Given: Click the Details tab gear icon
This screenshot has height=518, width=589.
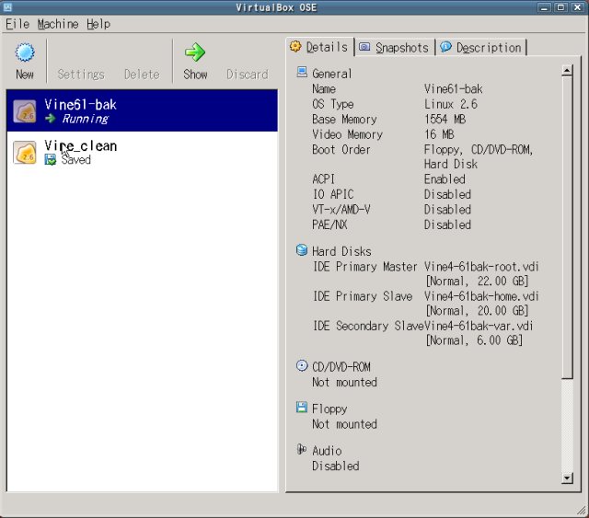Looking at the screenshot, I should 295,46.
